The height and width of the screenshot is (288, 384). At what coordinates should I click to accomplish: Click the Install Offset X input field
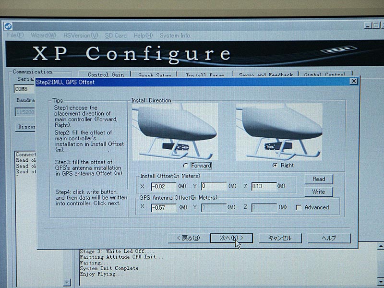coord(163,186)
